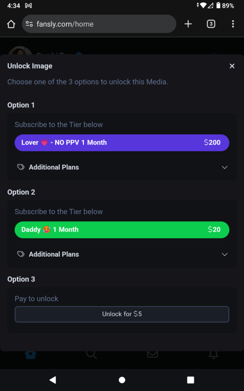This screenshot has height=391, width=244.
Task: Tap the browser home icon
Action: [x=11, y=24]
